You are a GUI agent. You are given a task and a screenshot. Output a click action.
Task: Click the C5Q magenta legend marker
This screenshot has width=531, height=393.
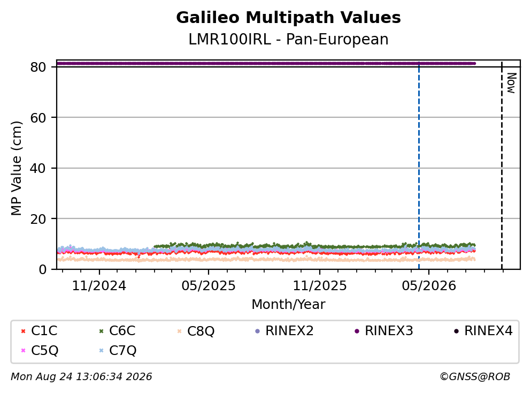(x=23, y=351)
